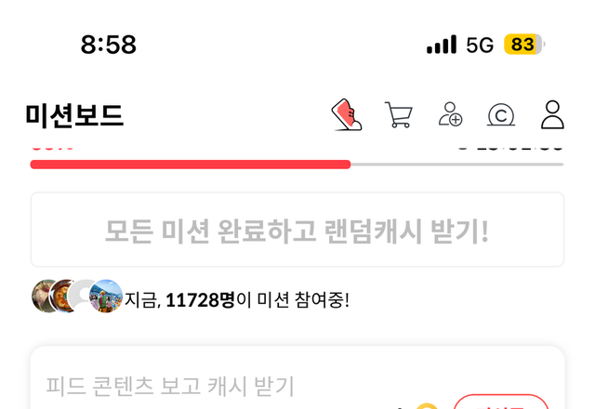This screenshot has height=409, width=595.
Task: Tap the red mission progress bar
Action: (191, 165)
